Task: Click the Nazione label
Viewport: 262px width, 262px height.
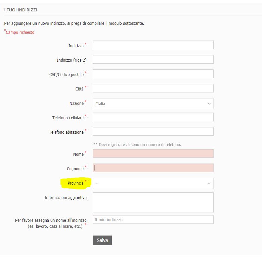Action: tap(76, 104)
